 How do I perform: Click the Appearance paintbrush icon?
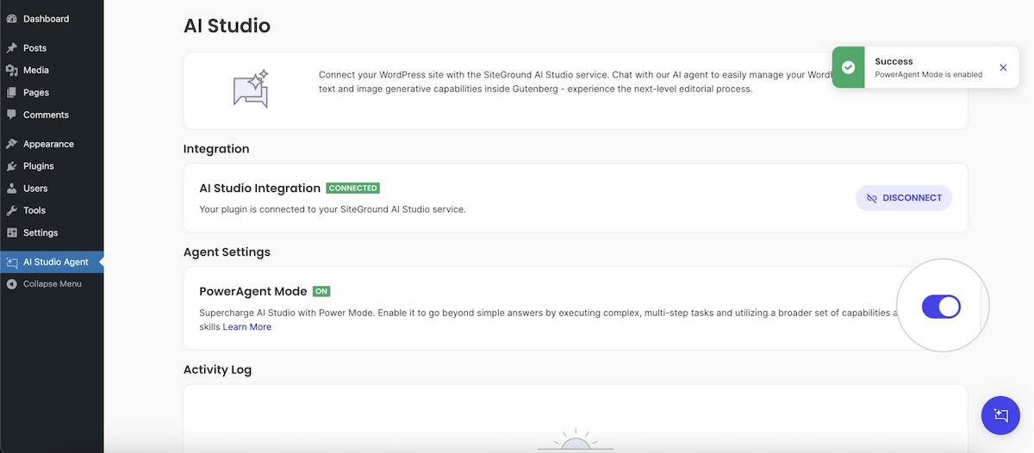point(12,144)
